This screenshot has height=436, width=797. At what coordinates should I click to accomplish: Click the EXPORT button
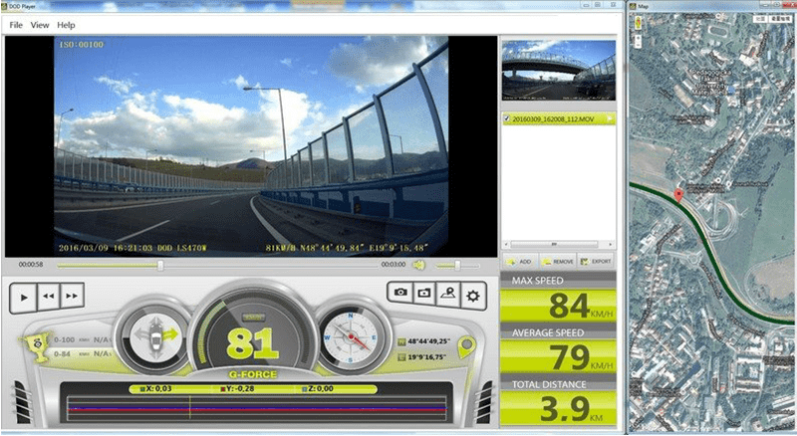coord(597,261)
